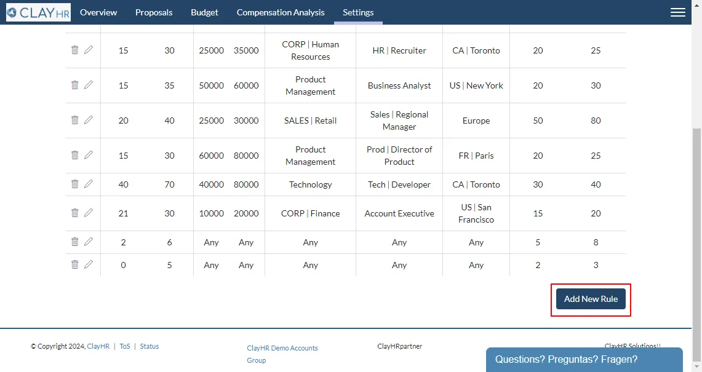Edit the rule with range 2 to 6

89,241
